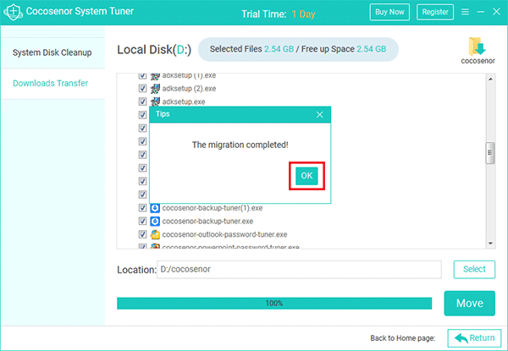Click the adksetup (2).exe file icon
Image resolution: width=508 pixels, height=351 pixels.
coord(155,88)
